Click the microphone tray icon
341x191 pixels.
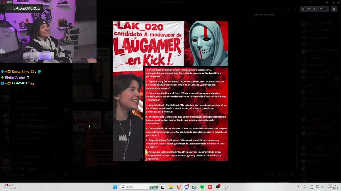click(x=305, y=187)
